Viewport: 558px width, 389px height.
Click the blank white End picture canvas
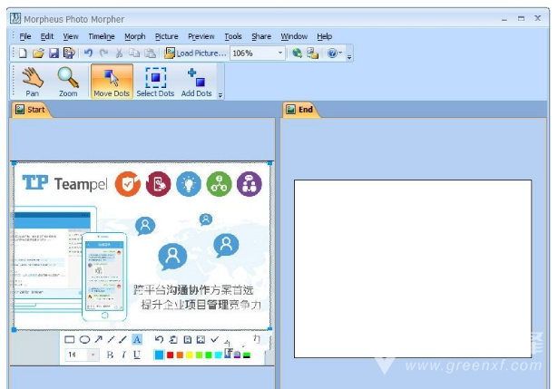pos(413,268)
